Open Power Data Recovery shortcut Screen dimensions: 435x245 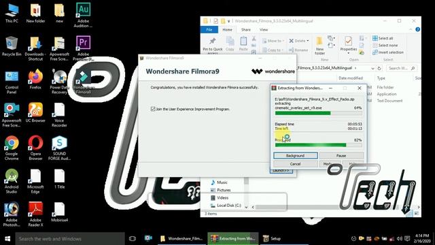tap(59, 82)
